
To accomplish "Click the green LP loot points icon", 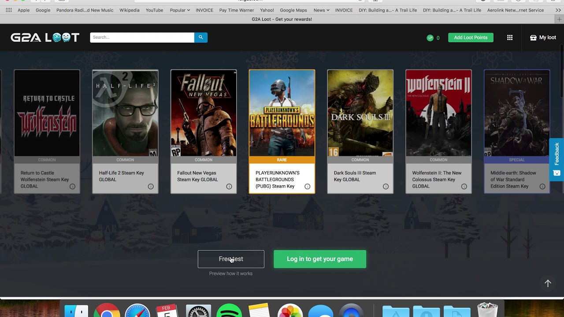I will coord(430,38).
